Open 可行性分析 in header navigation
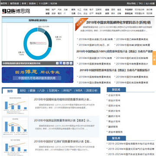The height and width of the screenshot is (156, 156). click(x=140, y=10)
